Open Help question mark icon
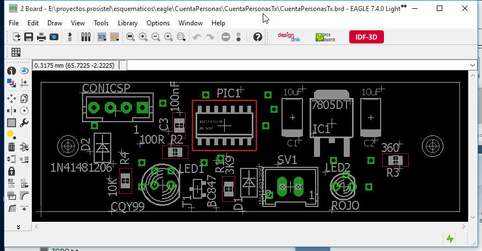Screen dimensions: 482x251 coord(258,37)
